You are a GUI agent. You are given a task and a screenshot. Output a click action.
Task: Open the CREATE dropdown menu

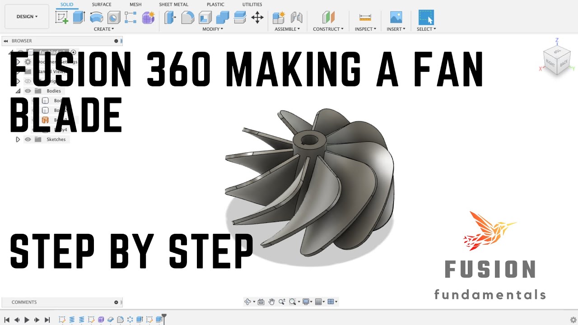click(104, 29)
